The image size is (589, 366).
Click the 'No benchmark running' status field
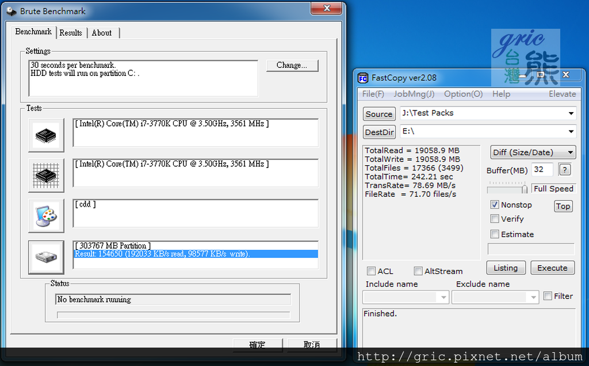point(173,299)
